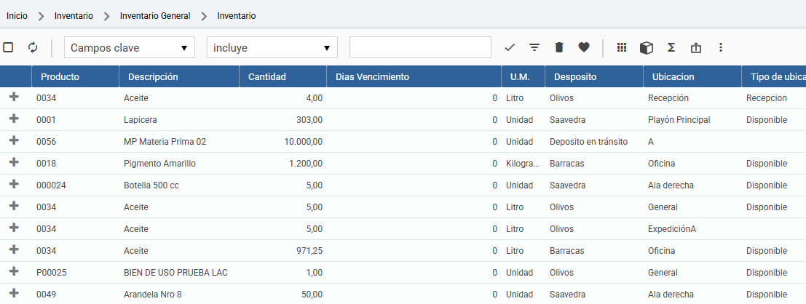Click the quantity 303,00 cell
This screenshot has height=304, width=806.
[x=283, y=120]
